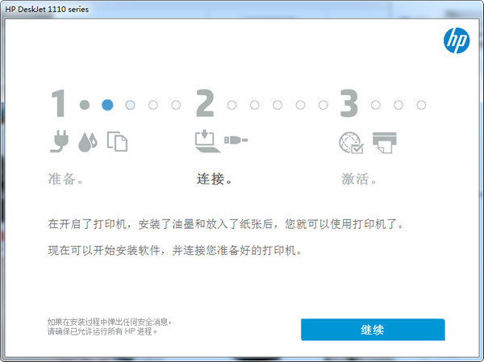Click the light blue third progress dot
Viewport: 484px width, 362px height.
pos(130,105)
